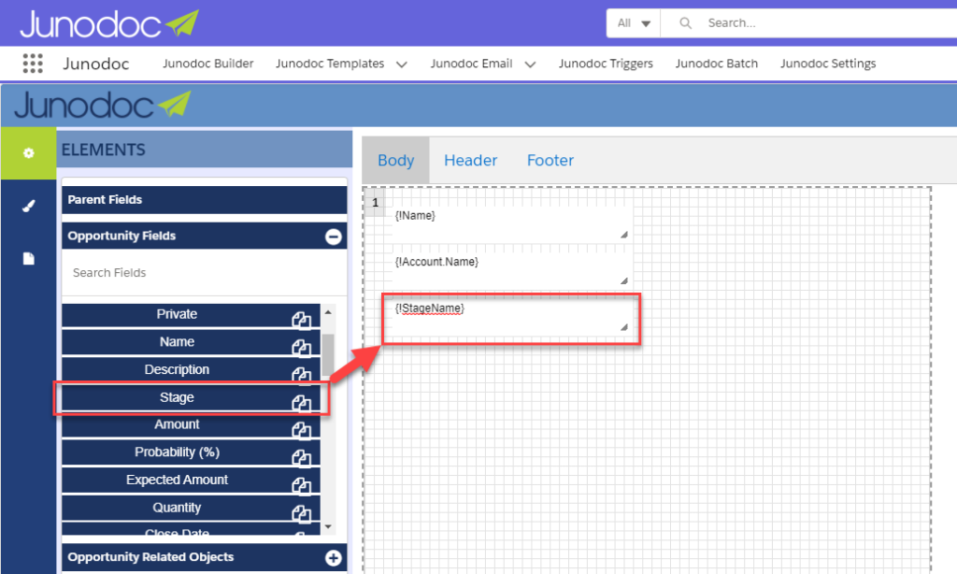Click the page number 1 marker
The height and width of the screenshot is (574, 957).
(x=376, y=203)
